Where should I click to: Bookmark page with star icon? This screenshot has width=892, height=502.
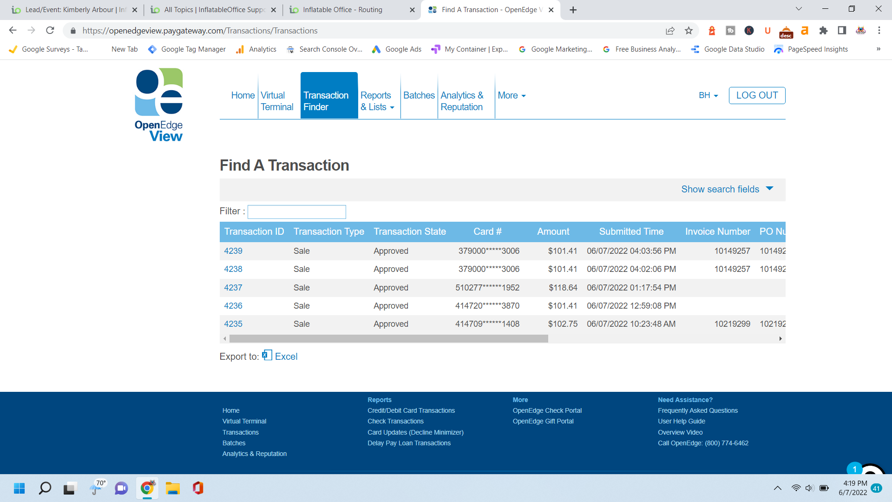pos(689,31)
